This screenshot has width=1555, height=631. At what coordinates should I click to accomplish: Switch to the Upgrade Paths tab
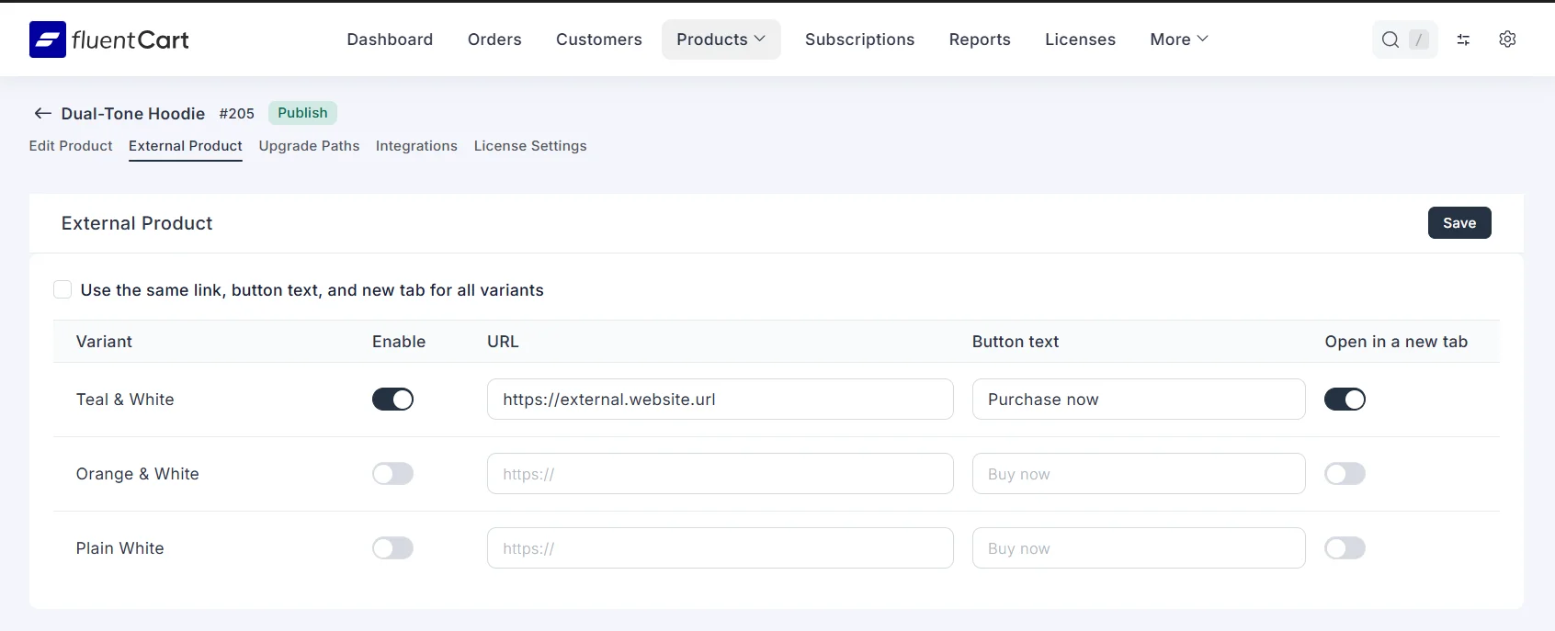309,146
